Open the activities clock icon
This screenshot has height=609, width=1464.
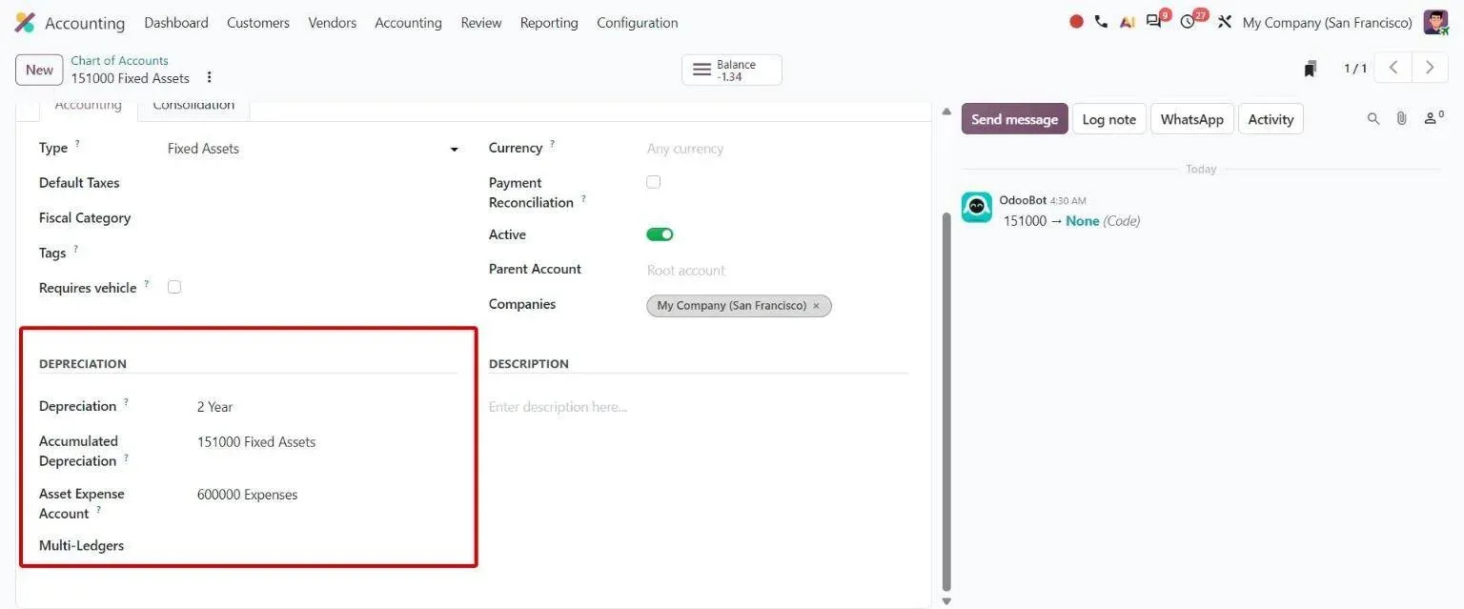coord(1189,21)
